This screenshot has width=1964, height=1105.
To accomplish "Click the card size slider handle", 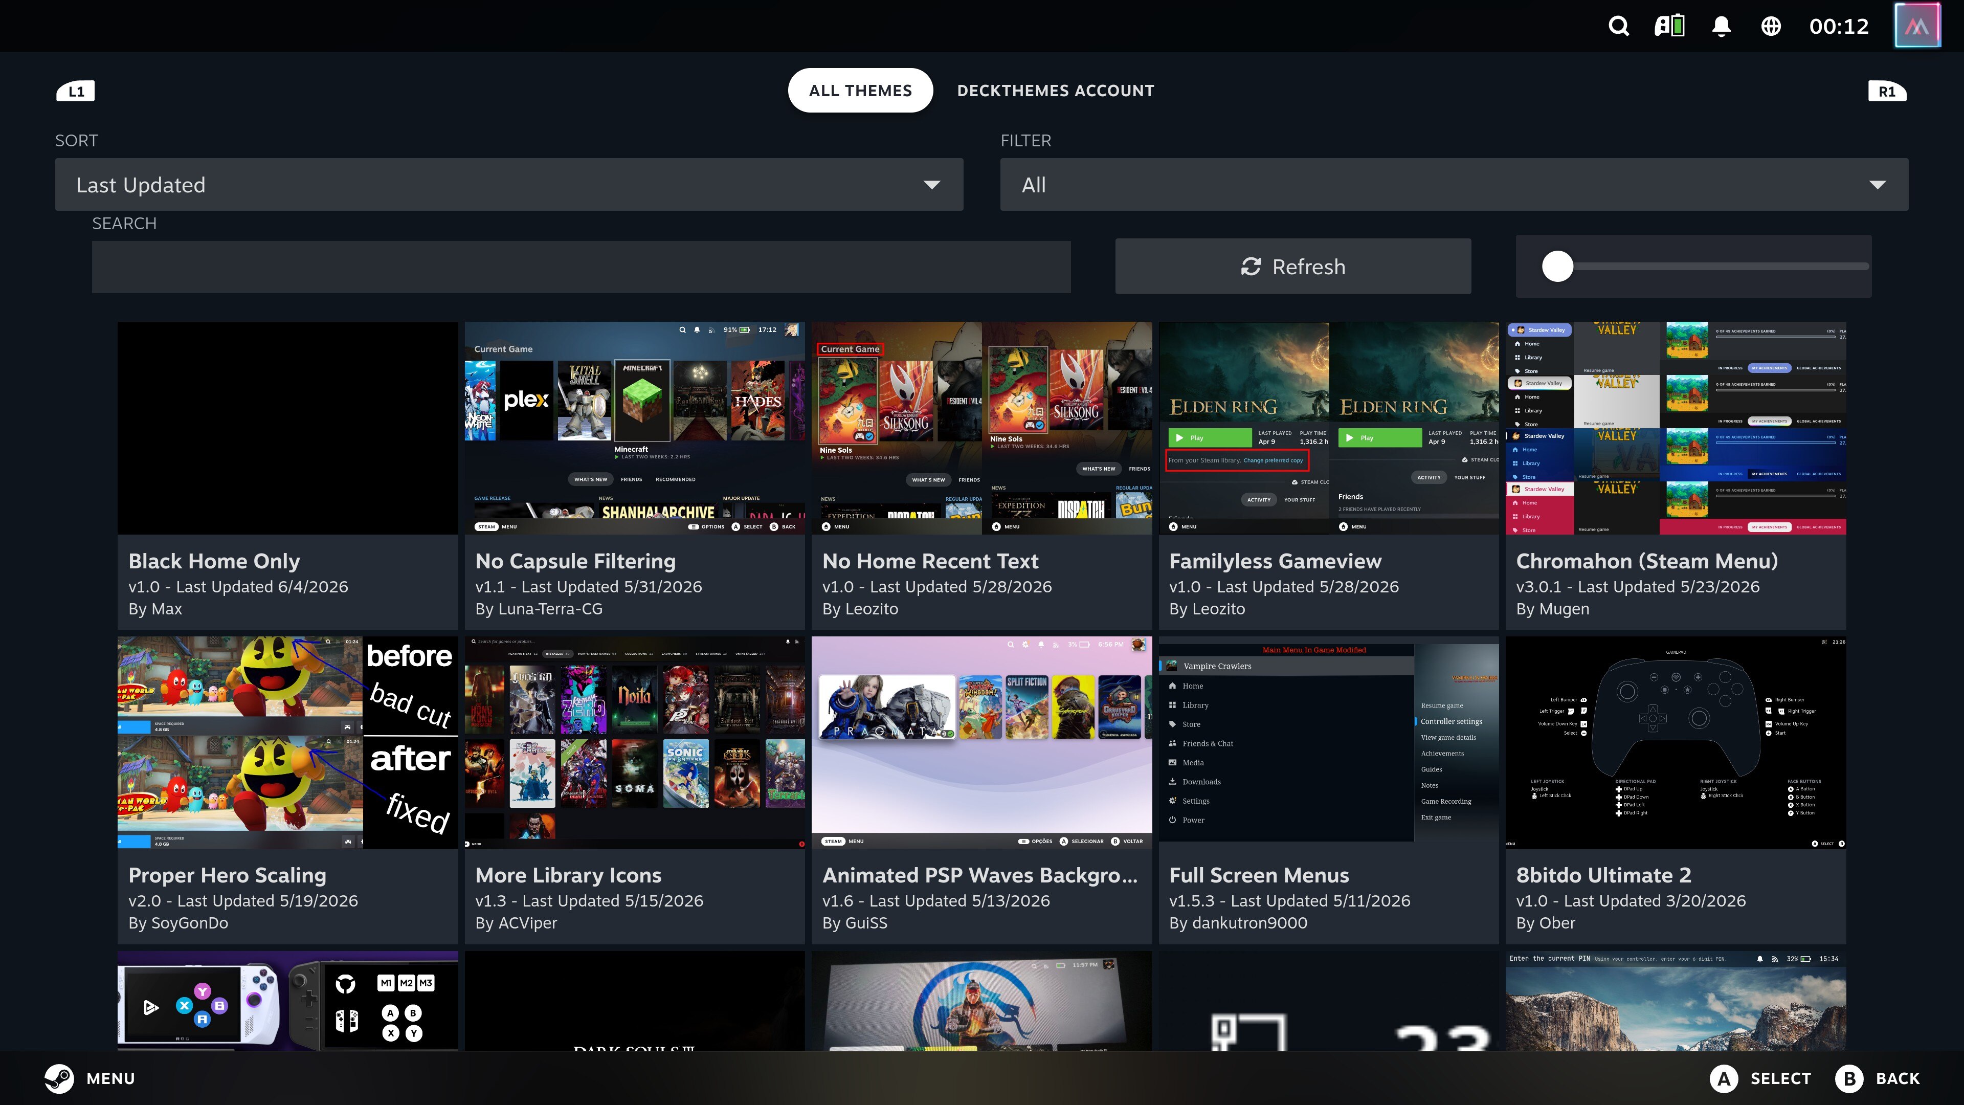I will [x=1557, y=266].
